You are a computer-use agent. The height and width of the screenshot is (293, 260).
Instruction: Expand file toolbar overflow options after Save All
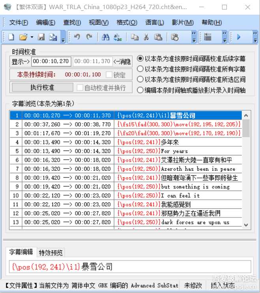coord(63,38)
